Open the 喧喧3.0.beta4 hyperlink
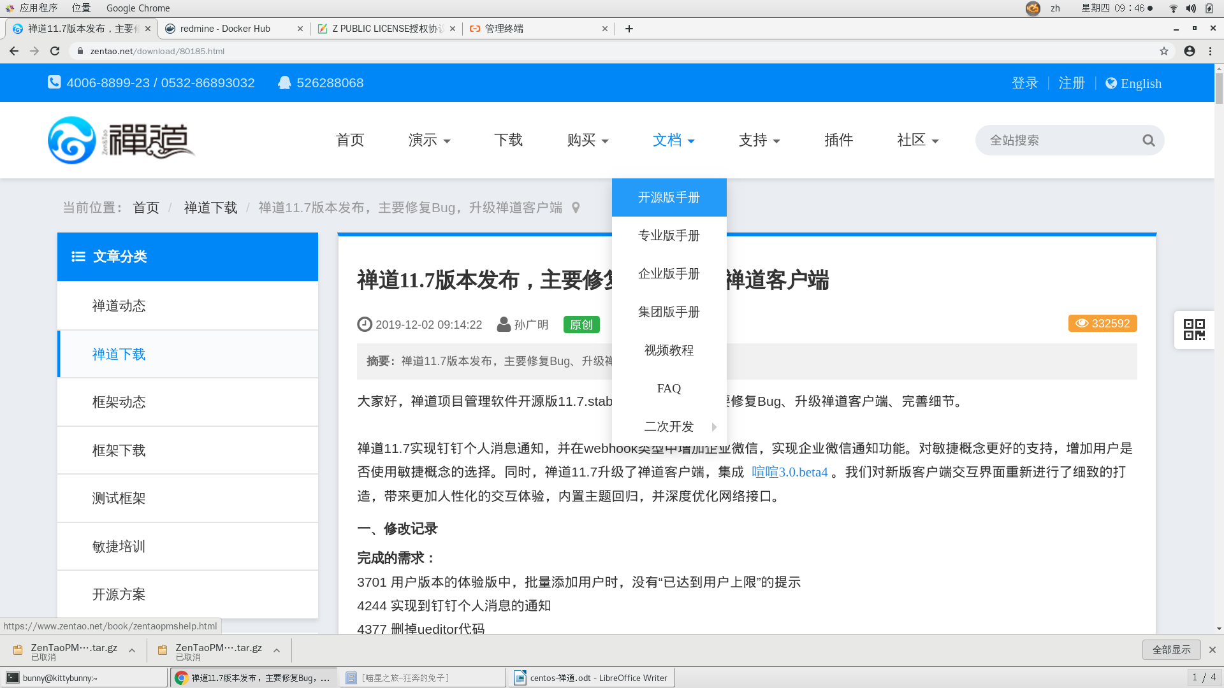 coord(789,472)
